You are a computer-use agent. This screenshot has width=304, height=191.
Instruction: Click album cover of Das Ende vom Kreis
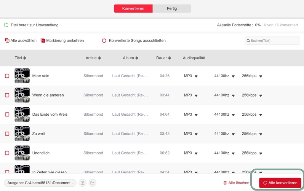tap(22, 114)
